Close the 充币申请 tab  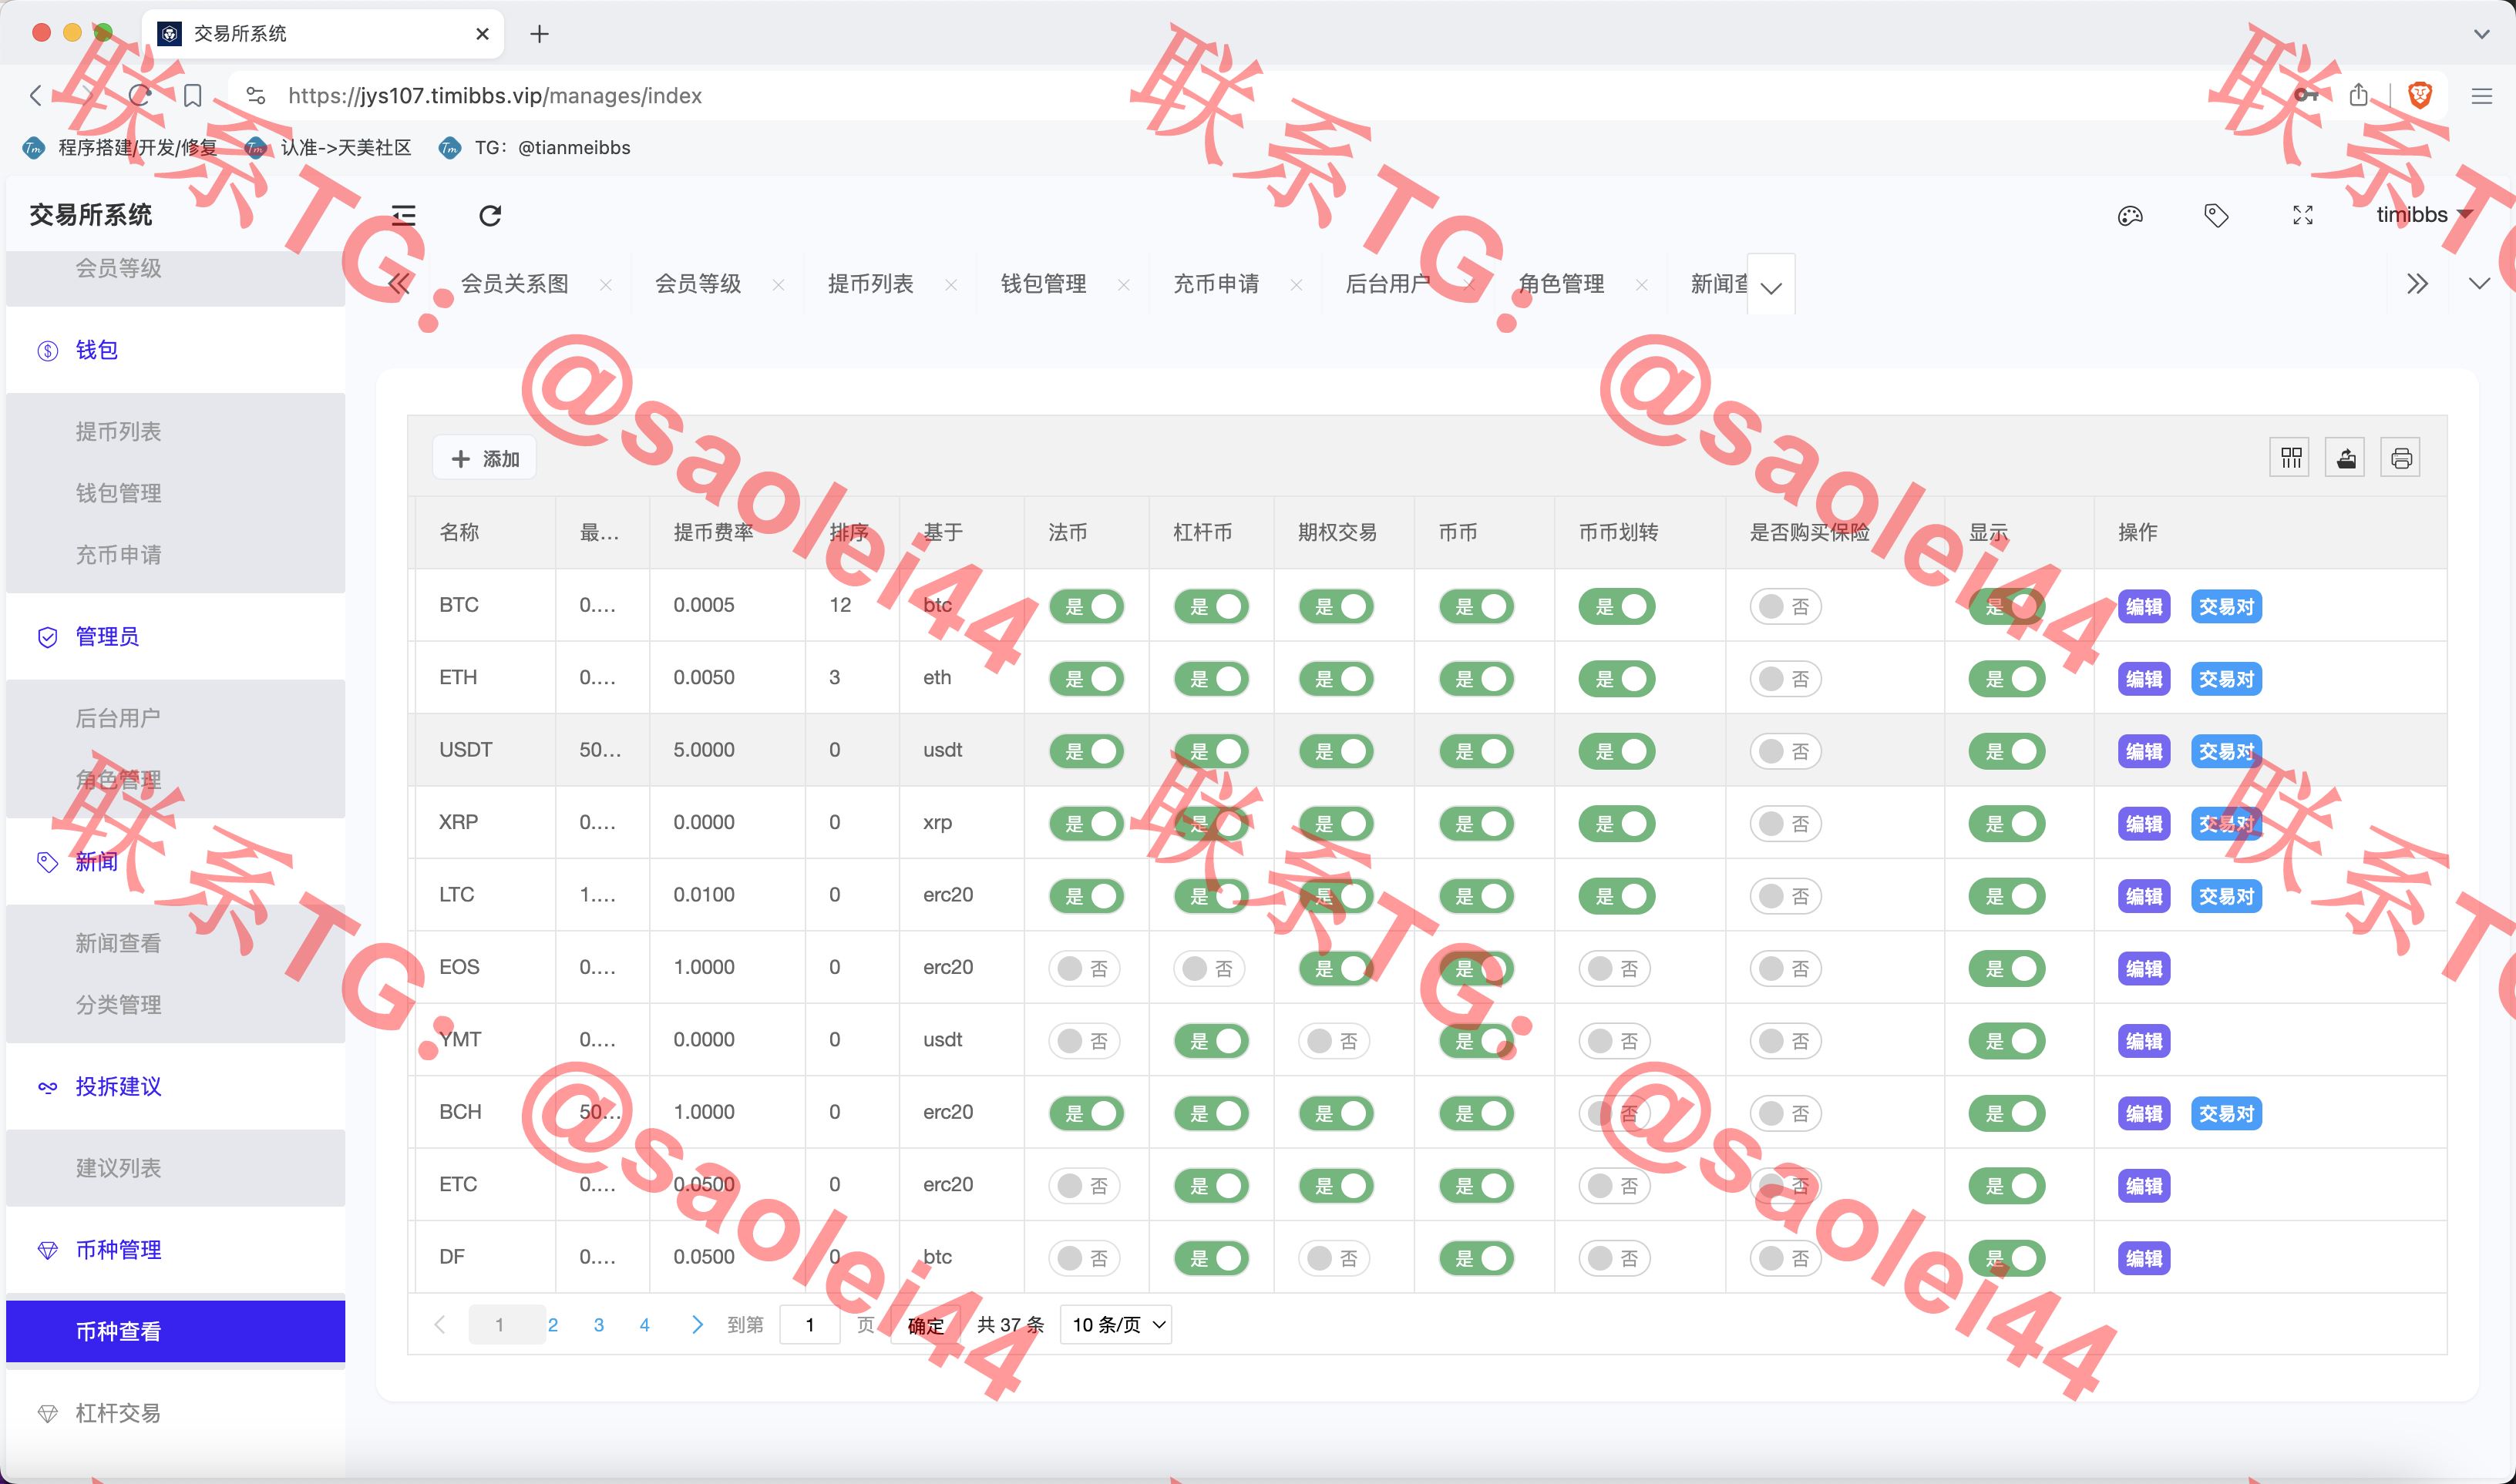(1297, 285)
